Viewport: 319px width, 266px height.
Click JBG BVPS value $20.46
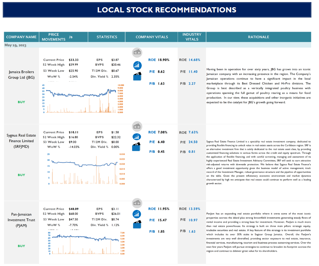[x=116, y=65]
